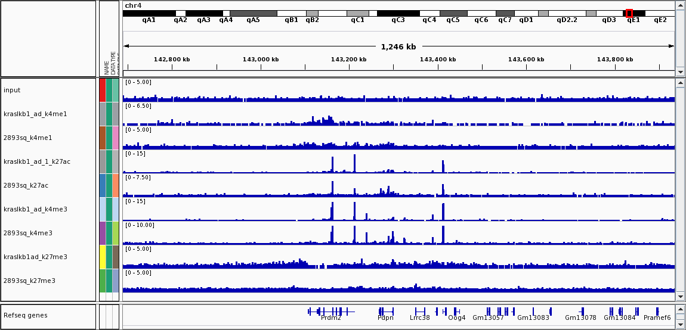
Task: Select the 2893sq_k27me3 track label
Action: click(x=27, y=281)
